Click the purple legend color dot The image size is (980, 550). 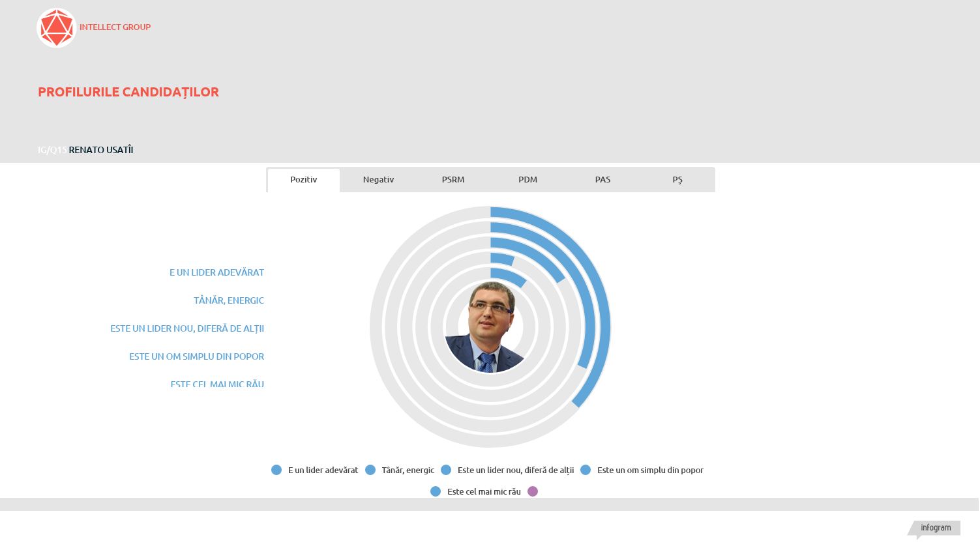pos(533,491)
